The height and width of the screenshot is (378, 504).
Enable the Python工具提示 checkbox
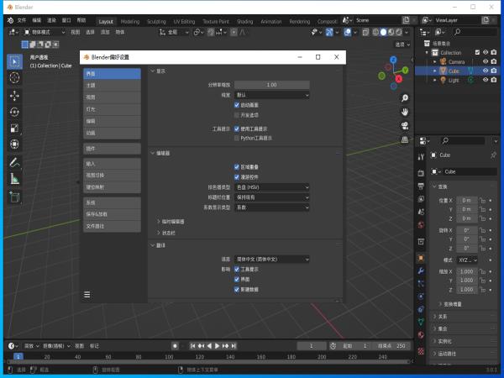coord(237,138)
